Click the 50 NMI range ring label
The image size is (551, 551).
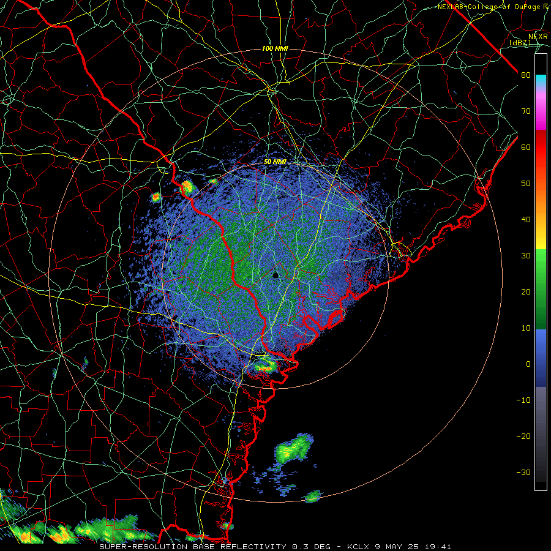coord(275,162)
